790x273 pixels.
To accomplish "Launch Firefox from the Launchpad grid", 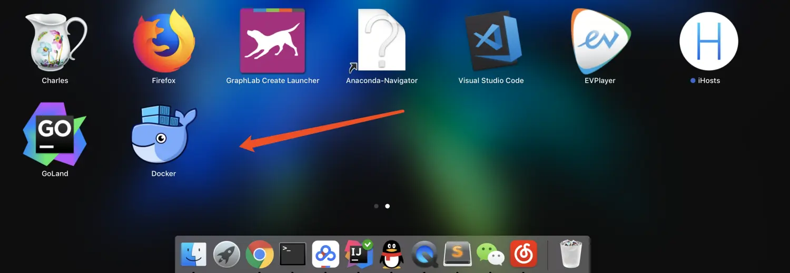I will pyautogui.click(x=164, y=41).
